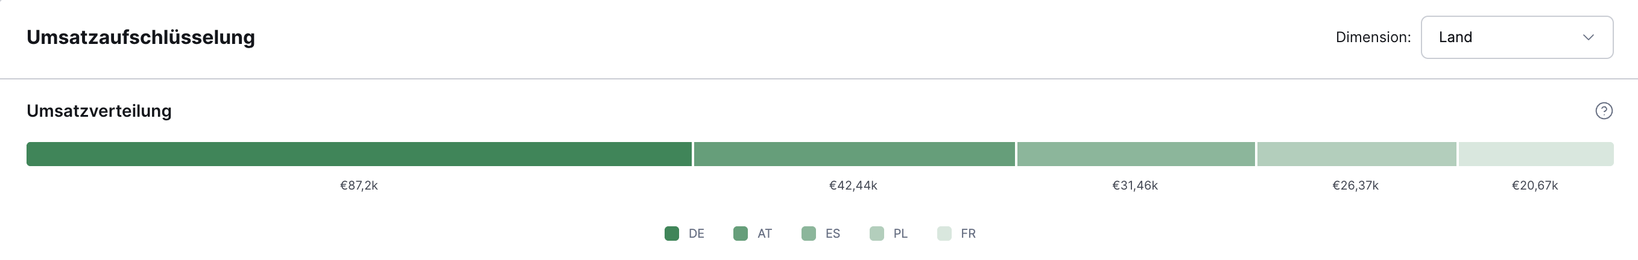1638x260 pixels.
Task: Click the FR legend color swatch
Action: pos(944,234)
